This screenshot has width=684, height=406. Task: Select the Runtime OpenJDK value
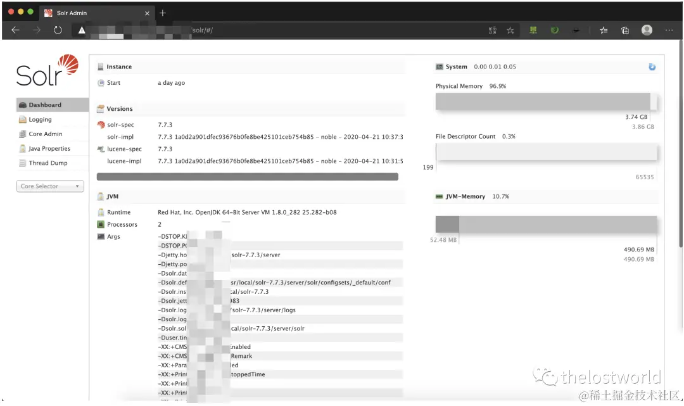pos(247,212)
